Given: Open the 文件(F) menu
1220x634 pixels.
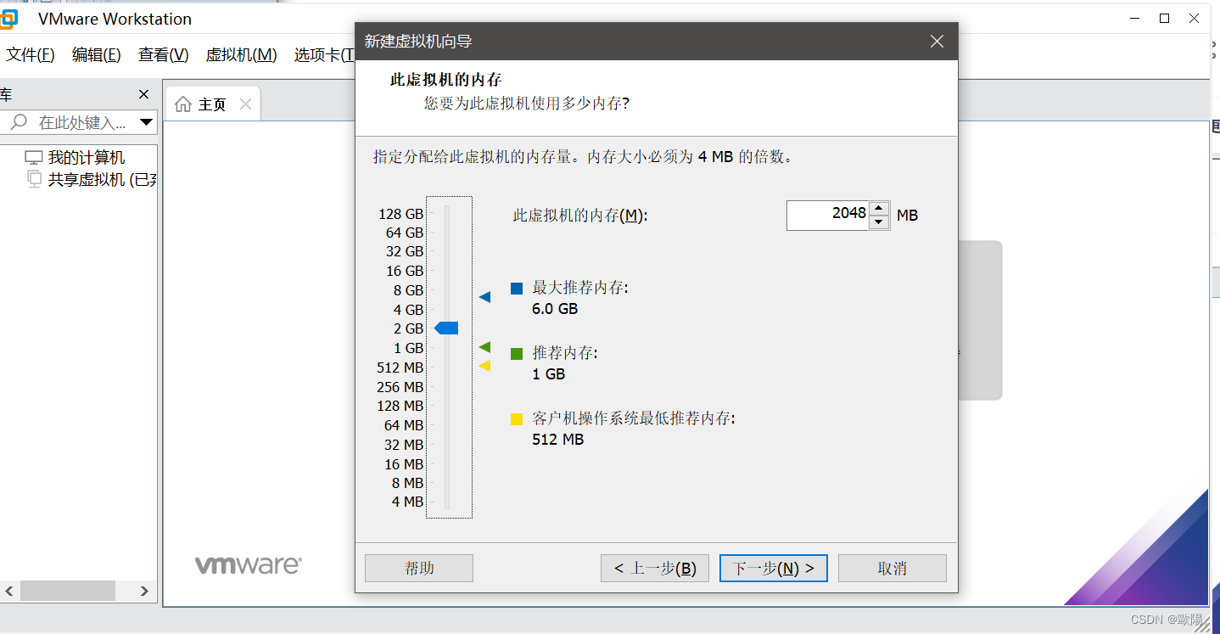Looking at the screenshot, I should tap(31, 55).
